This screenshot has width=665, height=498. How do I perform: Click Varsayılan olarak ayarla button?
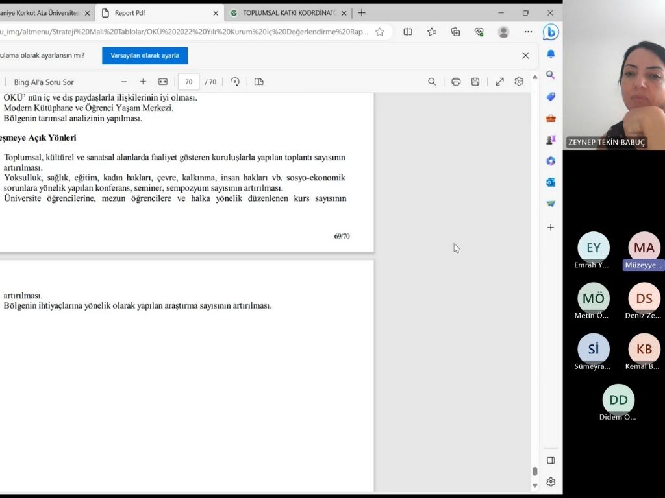[145, 56]
